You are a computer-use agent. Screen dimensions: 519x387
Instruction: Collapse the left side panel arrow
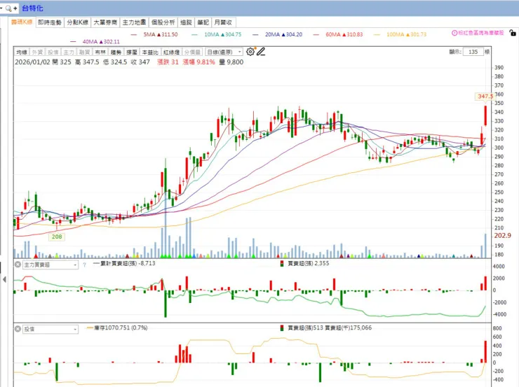tap(4, 280)
